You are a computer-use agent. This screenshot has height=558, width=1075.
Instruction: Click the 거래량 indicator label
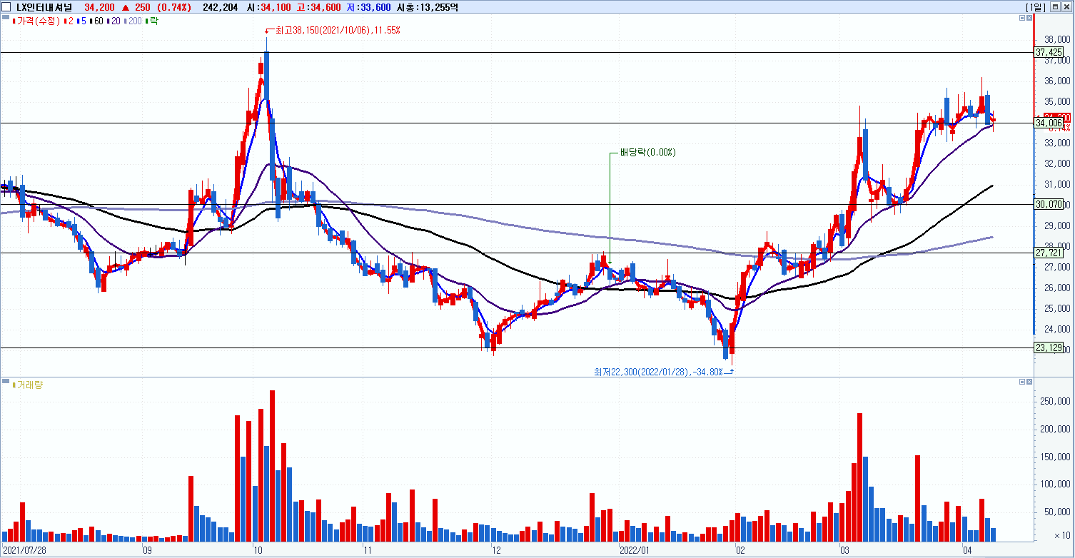[x=27, y=385]
